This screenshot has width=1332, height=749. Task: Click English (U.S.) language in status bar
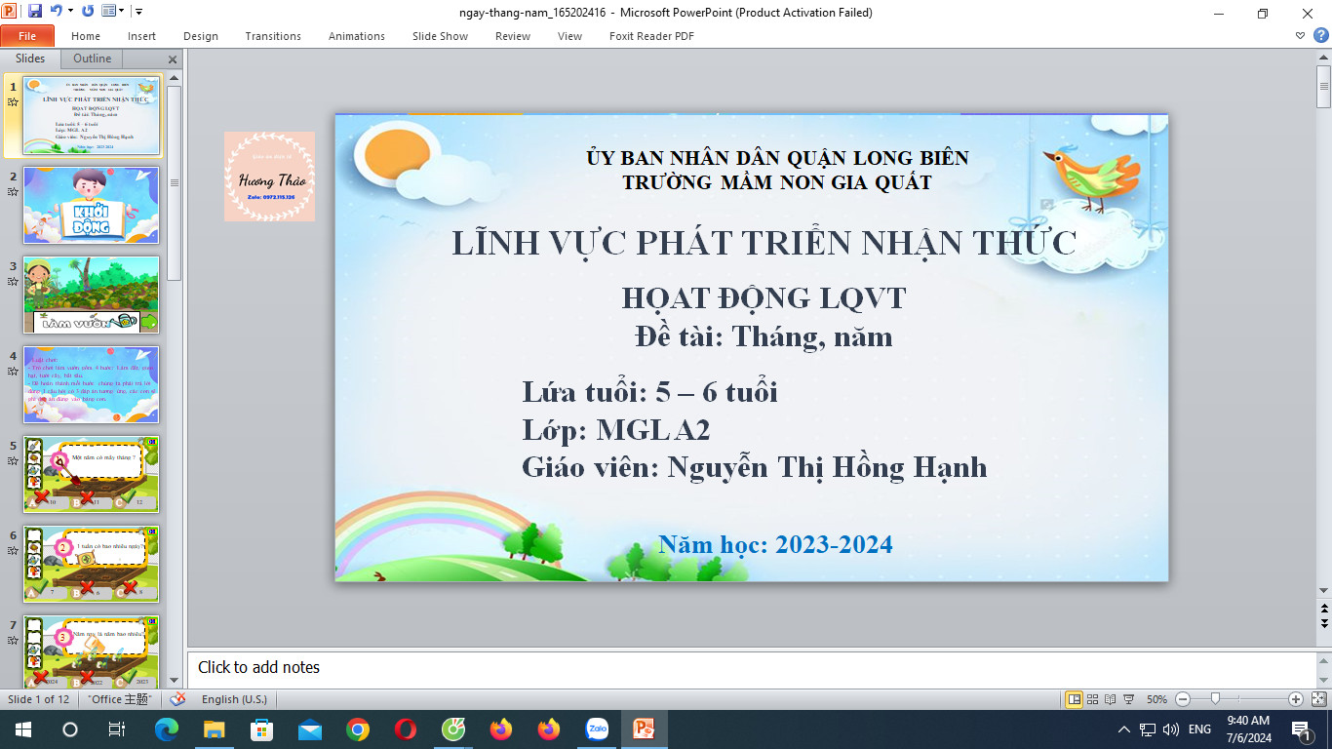click(234, 699)
